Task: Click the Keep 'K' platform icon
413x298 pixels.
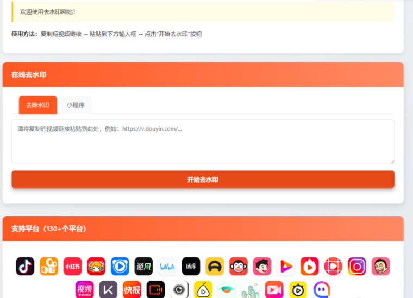Action: pyautogui.click(x=108, y=290)
